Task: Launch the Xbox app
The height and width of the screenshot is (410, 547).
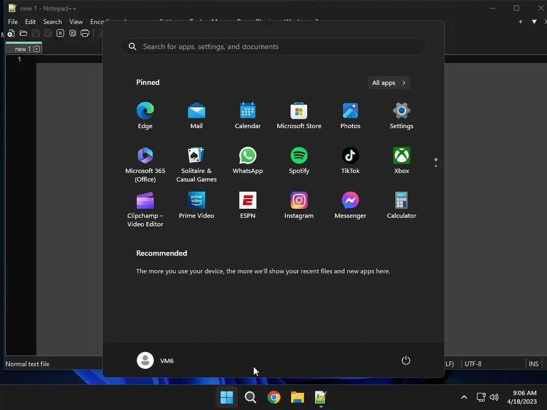Action: (402, 160)
